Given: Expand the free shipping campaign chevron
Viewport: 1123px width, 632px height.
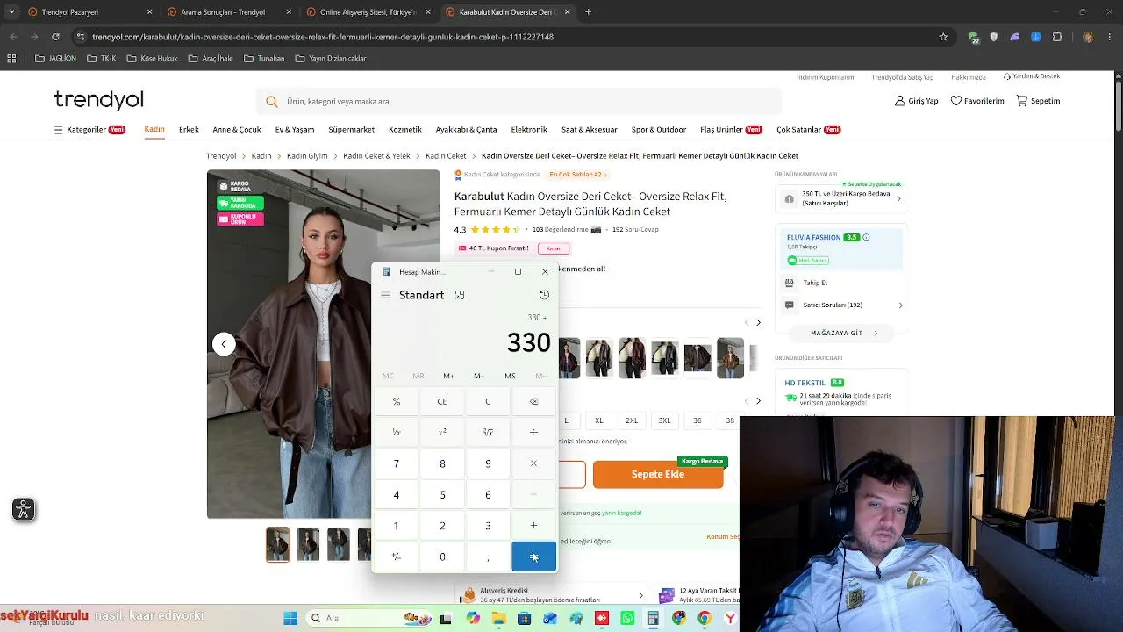Looking at the screenshot, I should pyautogui.click(x=898, y=198).
